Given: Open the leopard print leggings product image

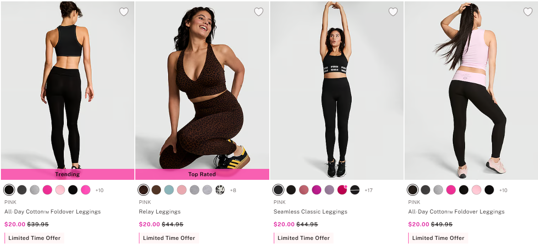Looking at the screenshot, I should pyautogui.click(x=202, y=91).
